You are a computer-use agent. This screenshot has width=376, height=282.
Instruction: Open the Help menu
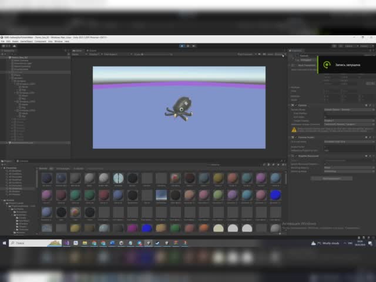pos(67,42)
